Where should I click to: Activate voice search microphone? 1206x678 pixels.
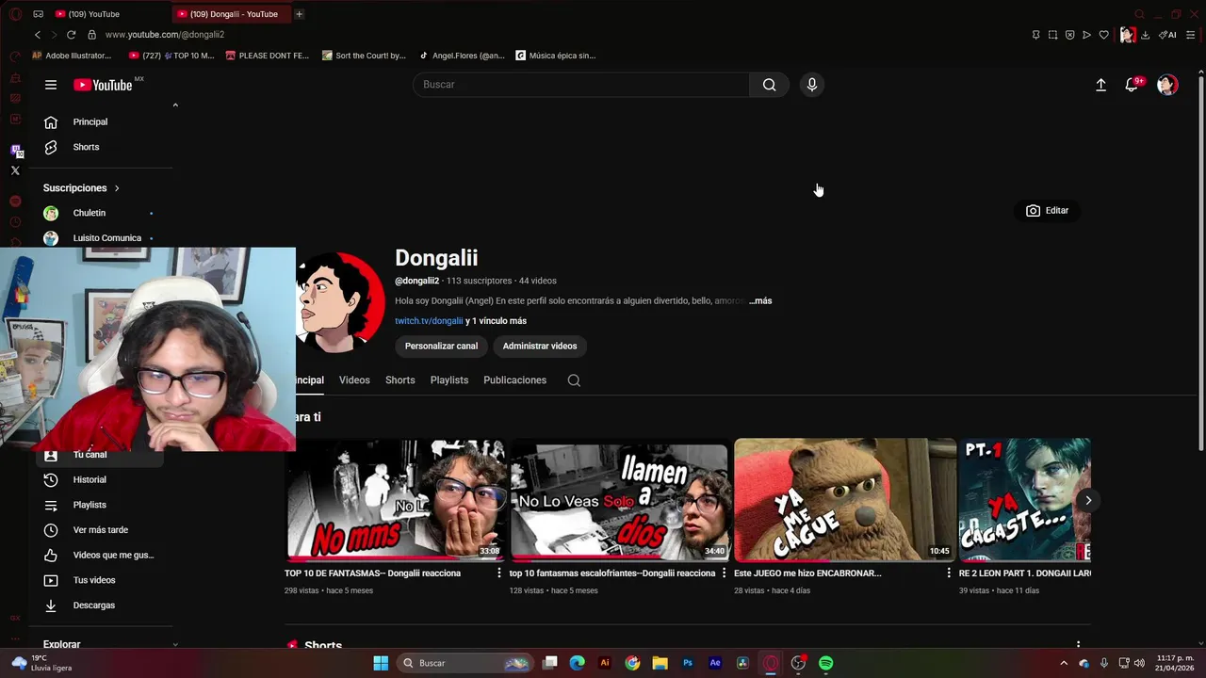click(812, 85)
